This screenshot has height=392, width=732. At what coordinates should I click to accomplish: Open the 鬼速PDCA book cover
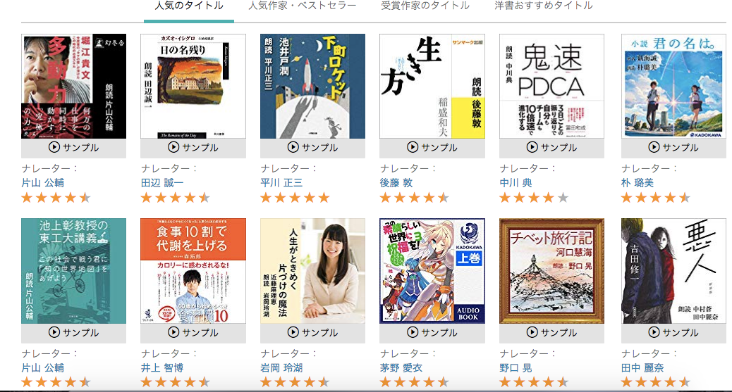click(551, 87)
